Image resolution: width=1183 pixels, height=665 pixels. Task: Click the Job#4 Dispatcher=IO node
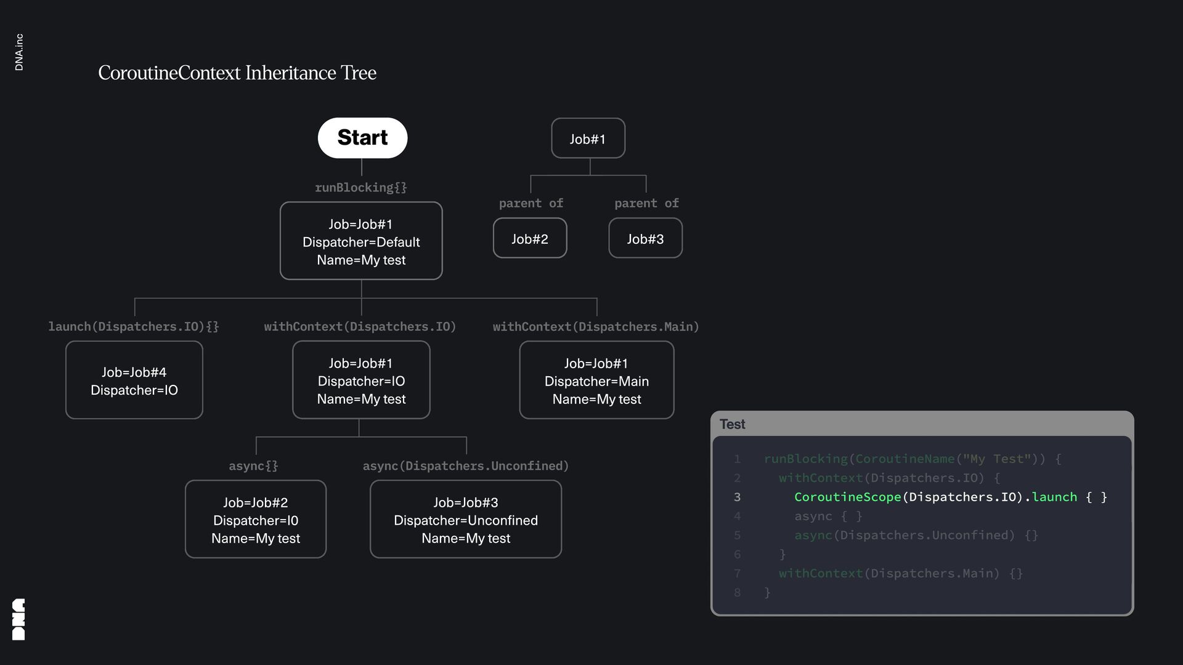(x=134, y=381)
